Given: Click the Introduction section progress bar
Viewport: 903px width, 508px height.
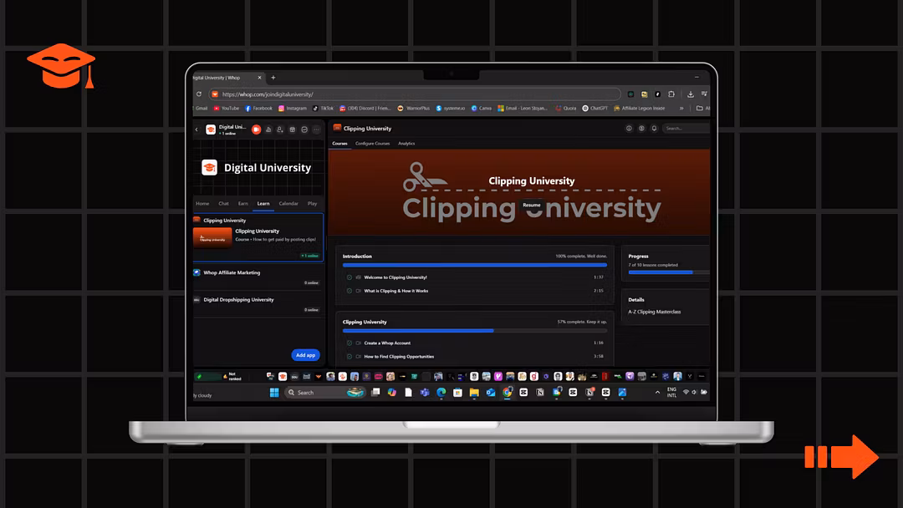Looking at the screenshot, I should [475, 265].
